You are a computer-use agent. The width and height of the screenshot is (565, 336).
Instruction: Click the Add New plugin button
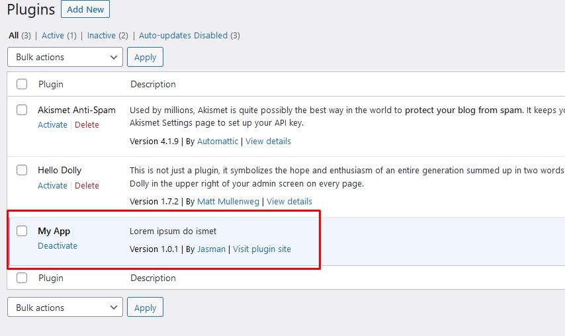point(85,10)
